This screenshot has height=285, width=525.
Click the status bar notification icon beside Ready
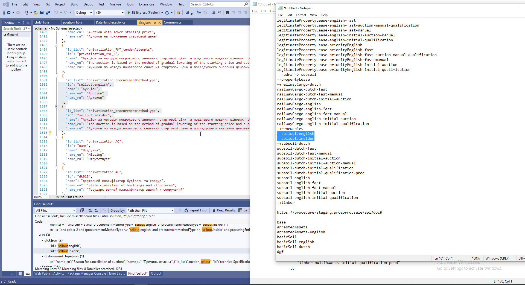click(4, 281)
